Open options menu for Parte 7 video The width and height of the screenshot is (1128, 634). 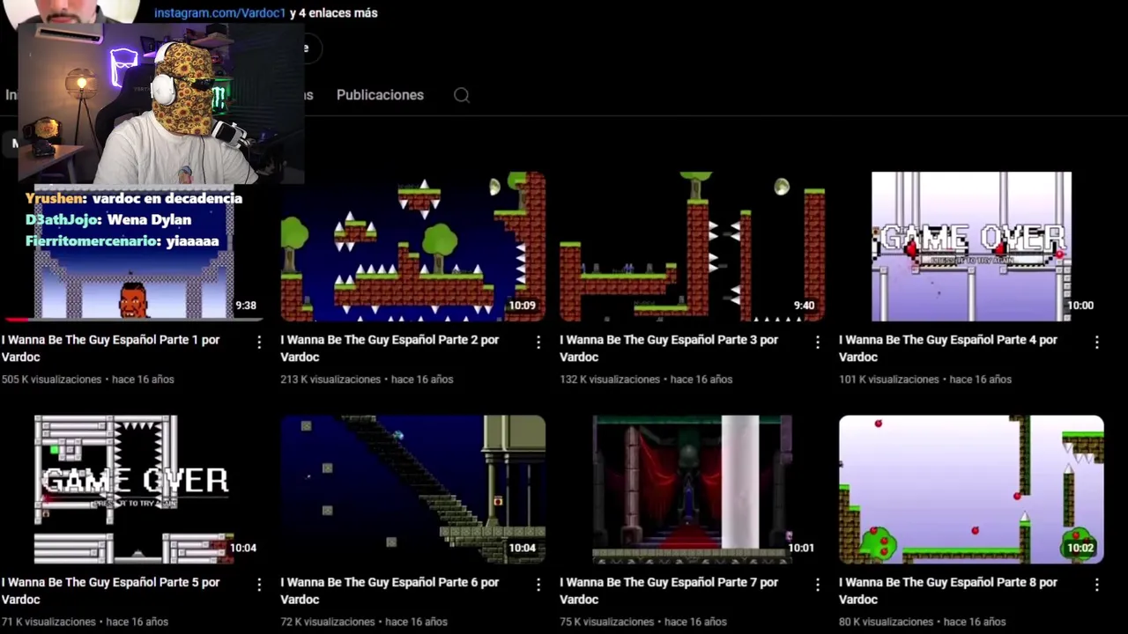pyautogui.click(x=818, y=585)
